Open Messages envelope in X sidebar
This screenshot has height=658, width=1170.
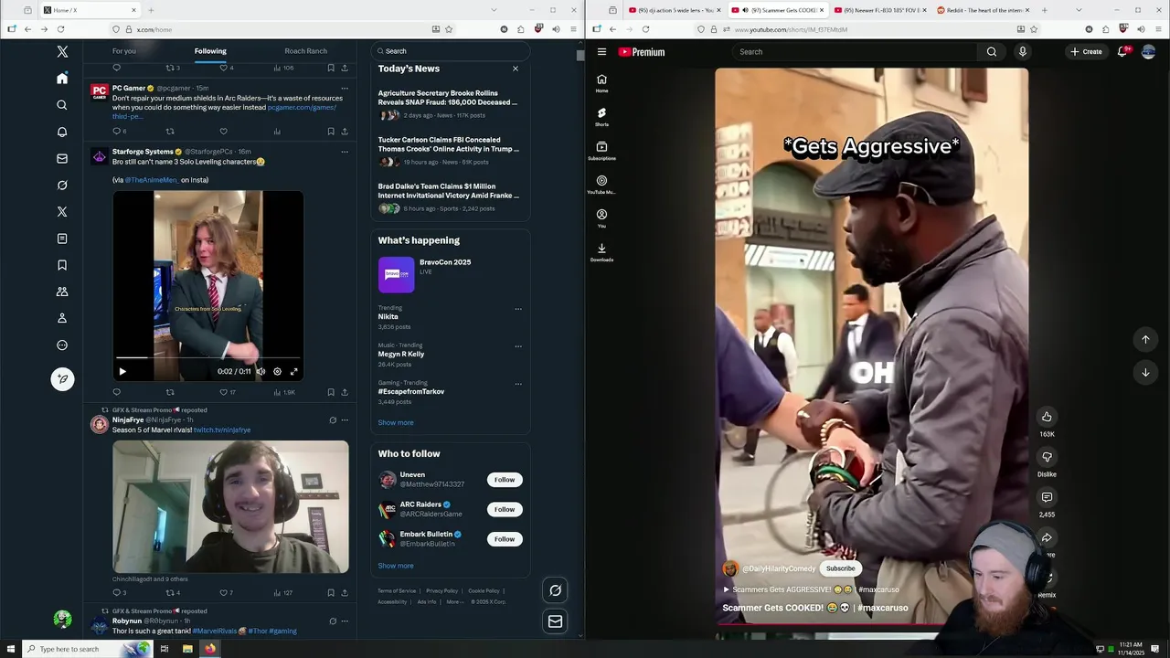click(62, 158)
